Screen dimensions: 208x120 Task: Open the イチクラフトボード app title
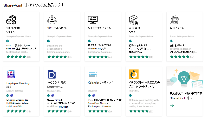(144, 85)
